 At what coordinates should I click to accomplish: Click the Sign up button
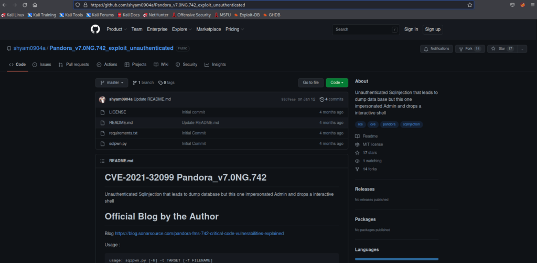[x=433, y=29]
